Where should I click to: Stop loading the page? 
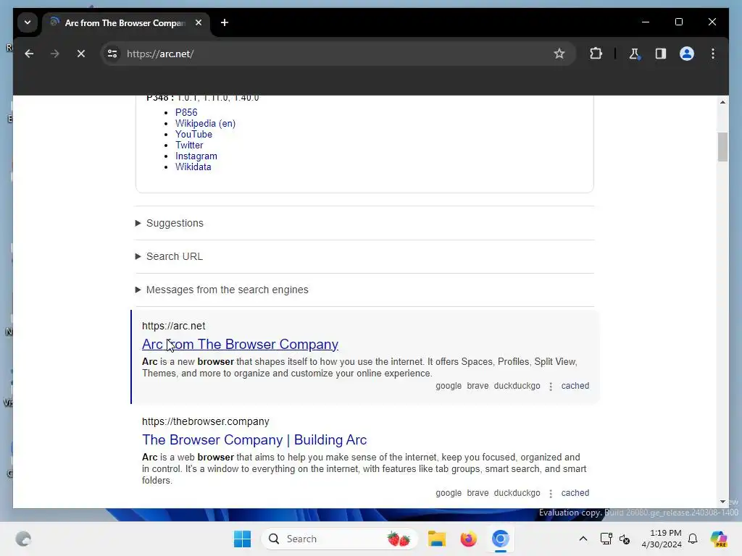click(x=81, y=54)
